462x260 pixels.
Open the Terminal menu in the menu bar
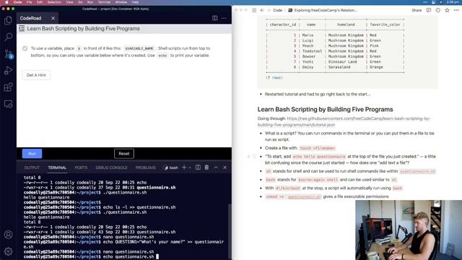[104, 2]
